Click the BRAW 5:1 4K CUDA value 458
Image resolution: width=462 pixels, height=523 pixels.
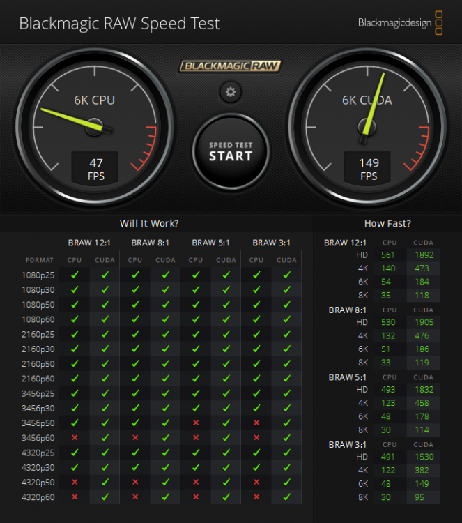point(422,403)
